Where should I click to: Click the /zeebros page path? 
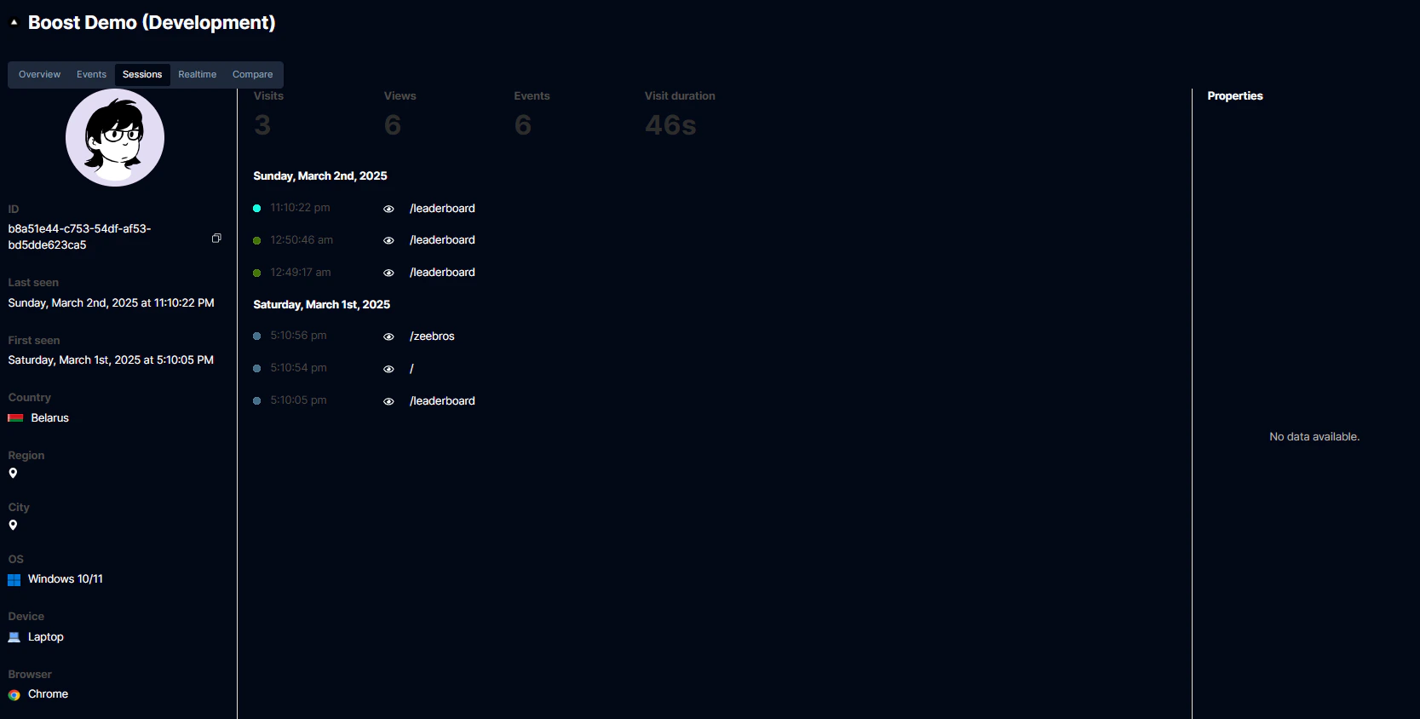[432, 336]
